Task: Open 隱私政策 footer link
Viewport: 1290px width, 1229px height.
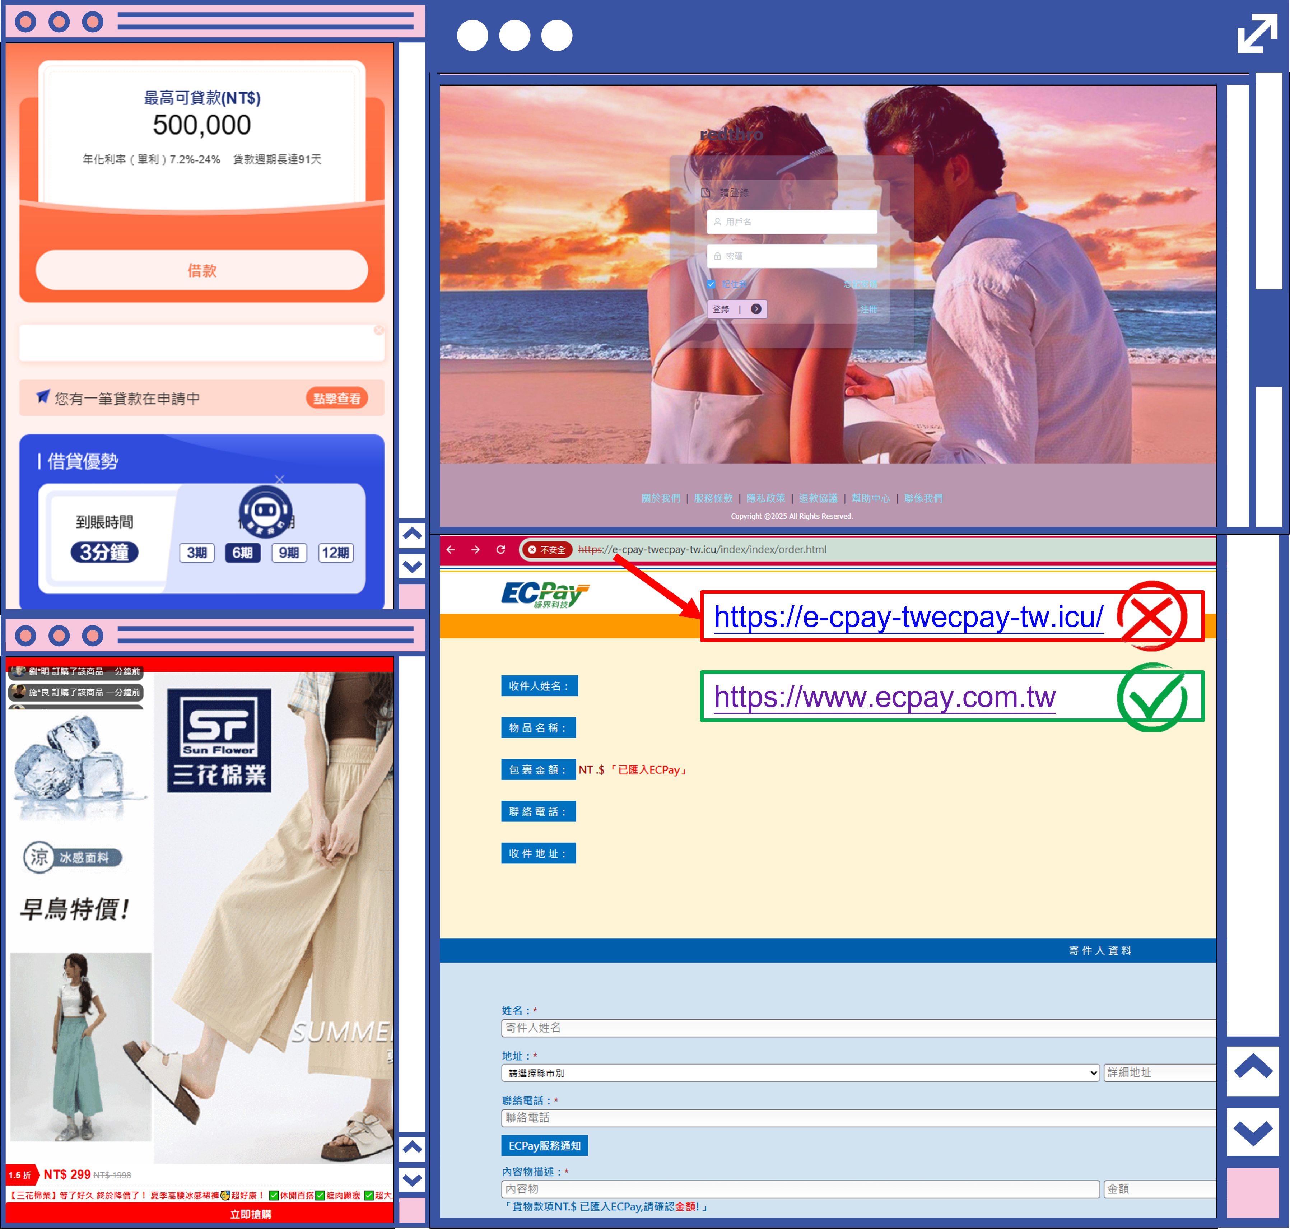Action: [x=765, y=499]
